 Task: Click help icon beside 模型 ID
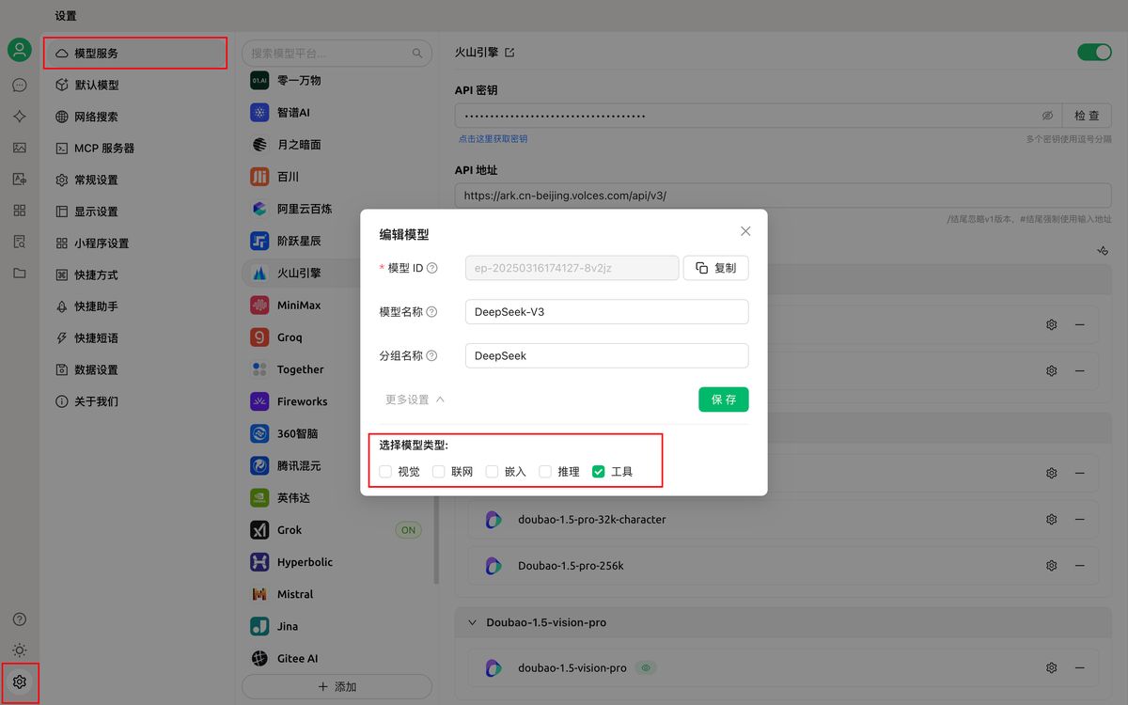click(x=432, y=268)
